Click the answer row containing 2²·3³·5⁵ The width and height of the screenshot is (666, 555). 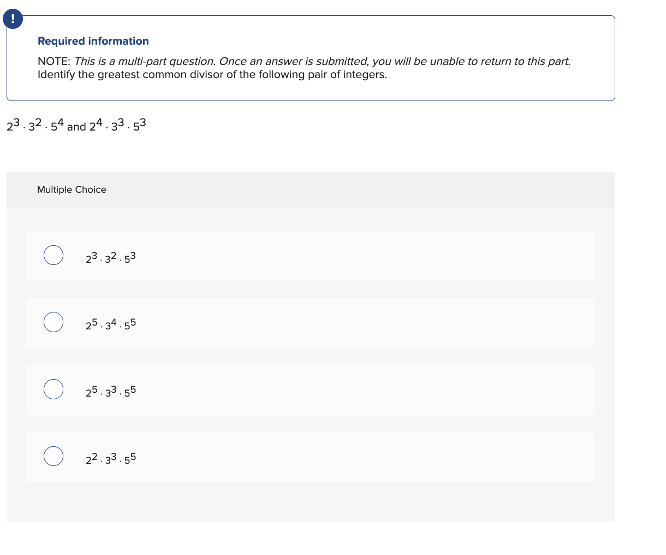310,457
